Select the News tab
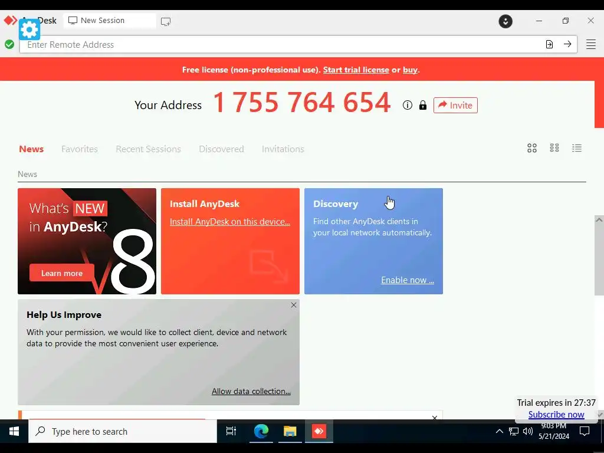Image resolution: width=604 pixels, height=453 pixels. pyautogui.click(x=31, y=149)
